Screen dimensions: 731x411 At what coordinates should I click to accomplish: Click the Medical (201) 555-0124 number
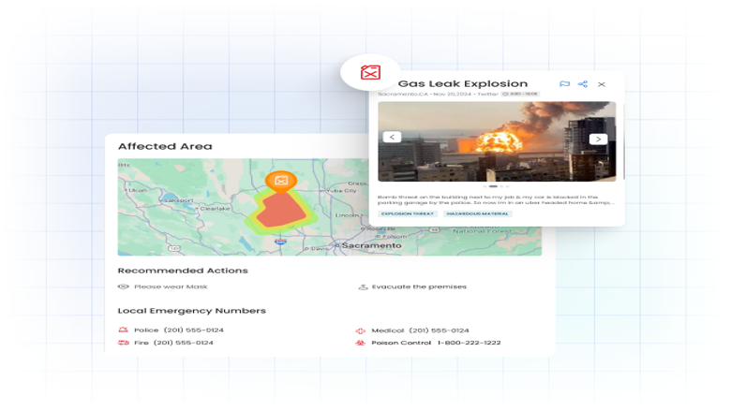(x=439, y=330)
